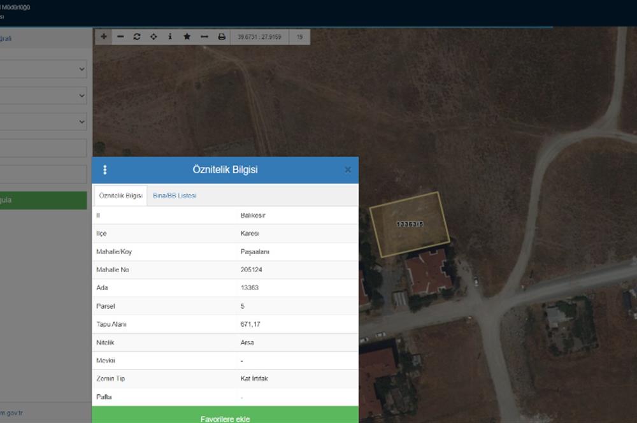The image size is (637, 423).
Task: Select the measure distance tool icon
Action: click(x=204, y=37)
